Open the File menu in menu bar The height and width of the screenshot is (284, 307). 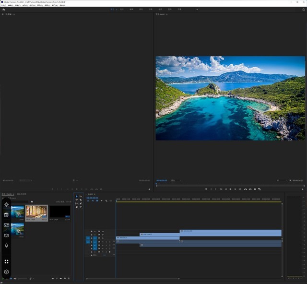click(4, 5)
